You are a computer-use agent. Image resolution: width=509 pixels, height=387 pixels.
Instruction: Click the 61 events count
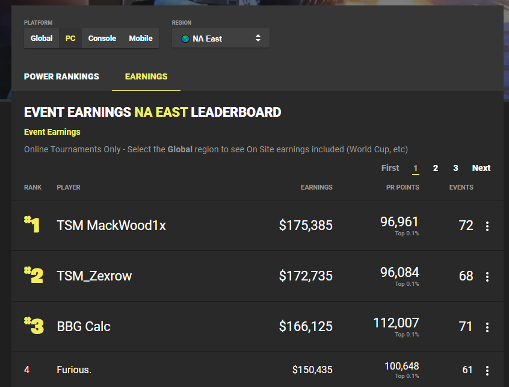point(467,370)
